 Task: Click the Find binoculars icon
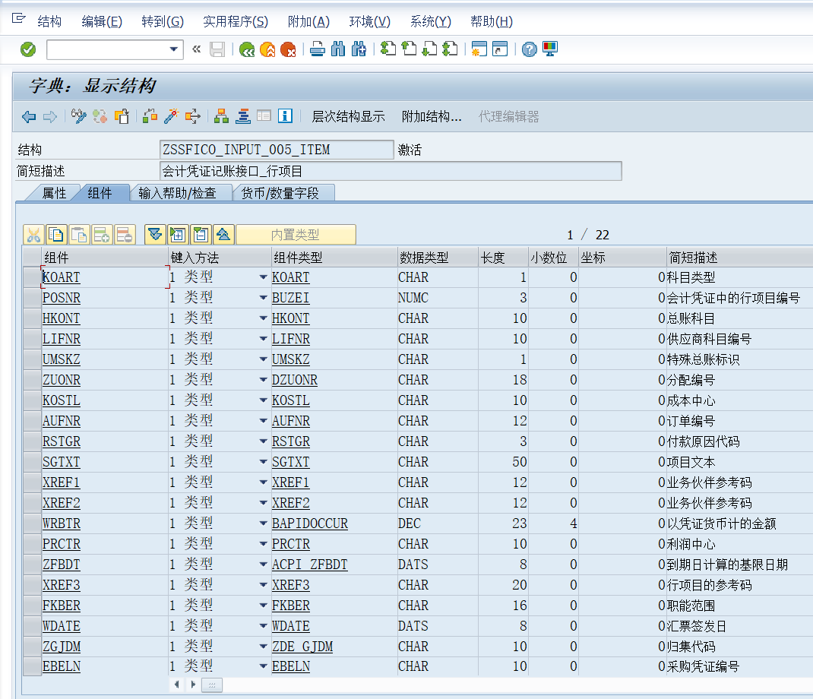point(338,49)
